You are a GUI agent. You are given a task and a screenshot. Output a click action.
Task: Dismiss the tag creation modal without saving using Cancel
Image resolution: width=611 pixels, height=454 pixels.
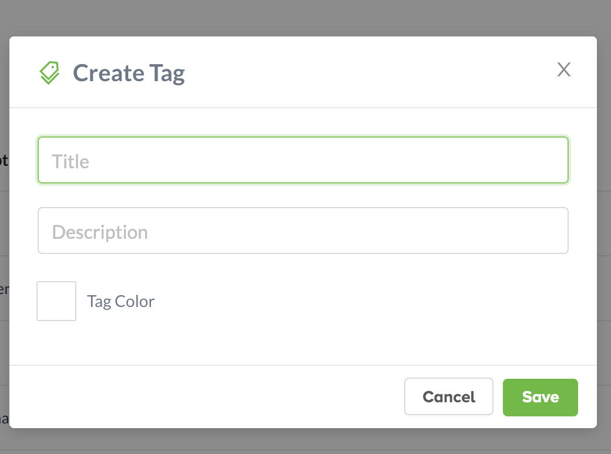(x=448, y=397)
